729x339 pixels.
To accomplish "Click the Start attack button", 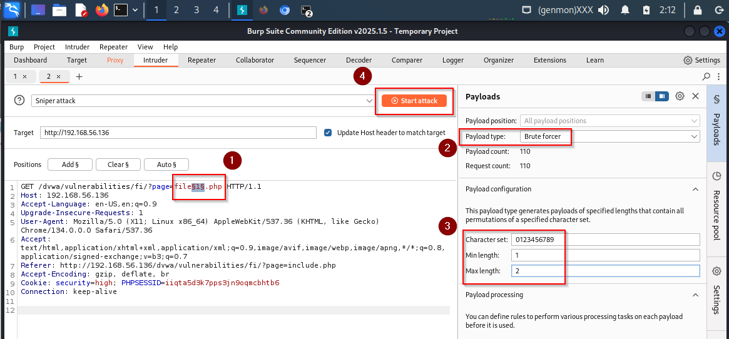I will (414, 101).
